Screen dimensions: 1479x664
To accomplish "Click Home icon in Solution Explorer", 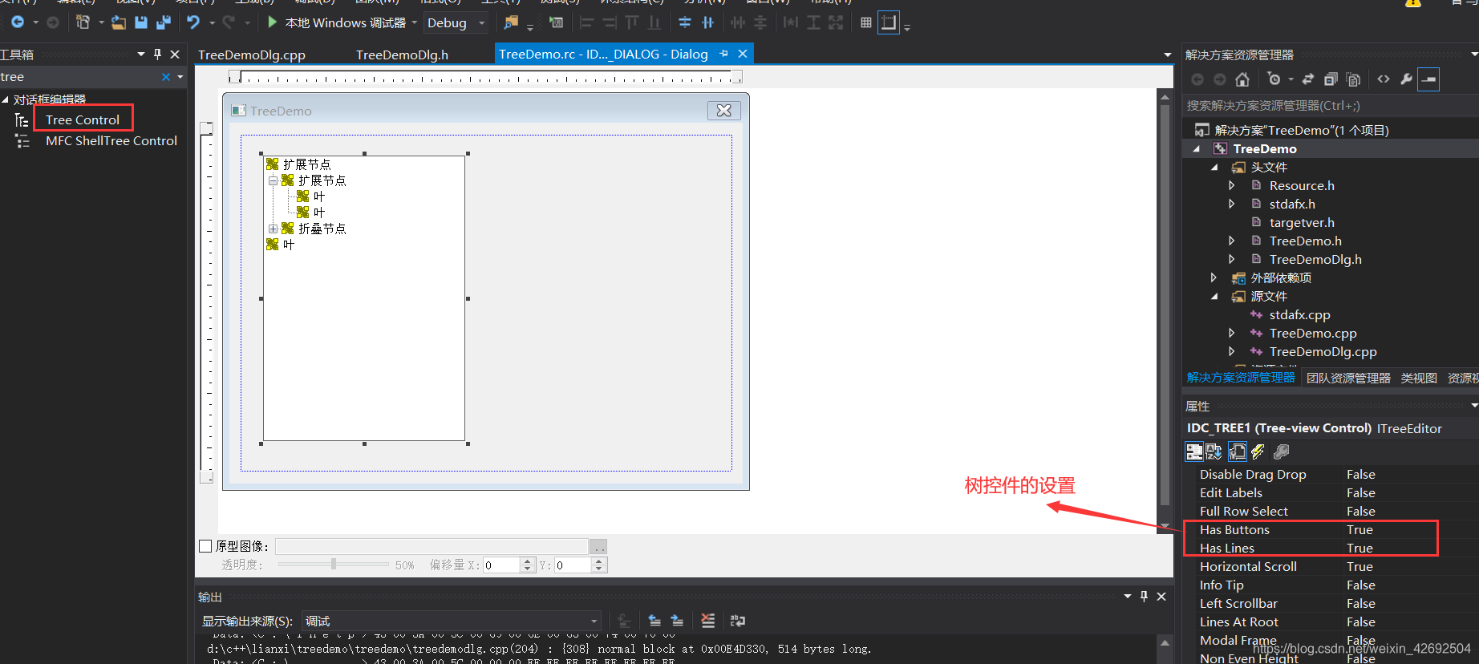I will pos(1242,79).
